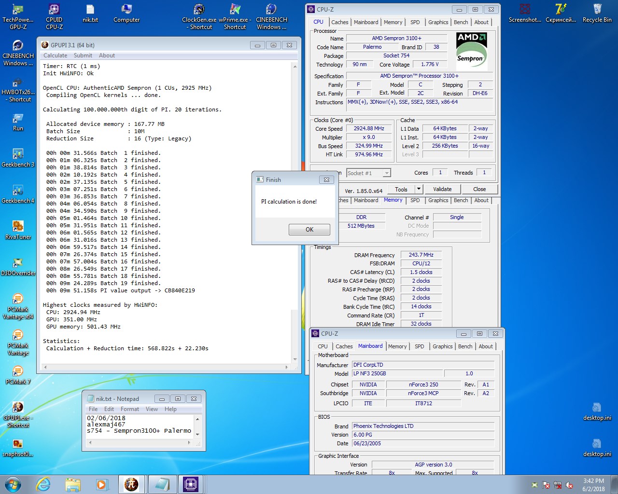Open the Recycle Bin
The height and width of the screenshot is (494, 618).
[x=597, y=13]
